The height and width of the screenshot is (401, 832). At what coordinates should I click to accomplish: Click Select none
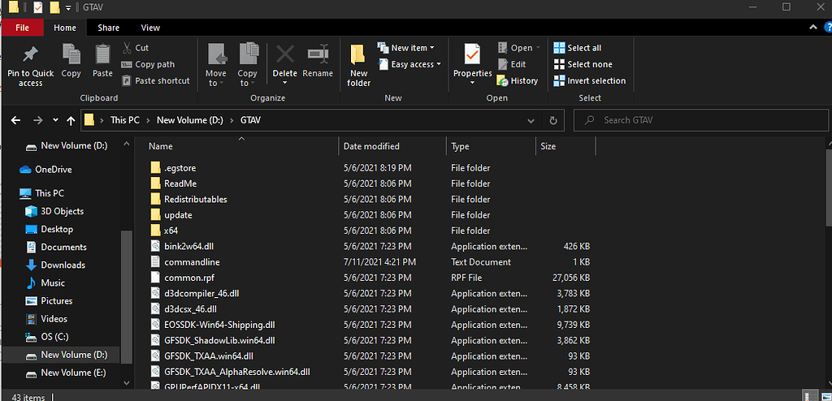pos(583,64)
